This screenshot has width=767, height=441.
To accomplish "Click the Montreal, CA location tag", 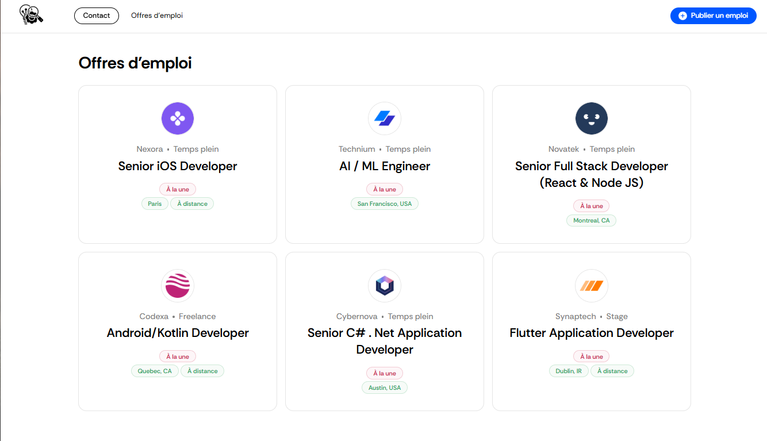I will (592, 220).
